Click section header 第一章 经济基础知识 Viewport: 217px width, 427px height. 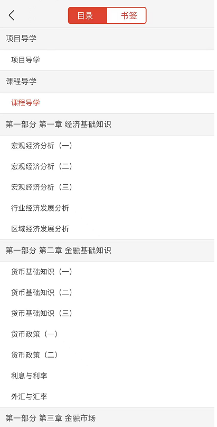[109, 124]
